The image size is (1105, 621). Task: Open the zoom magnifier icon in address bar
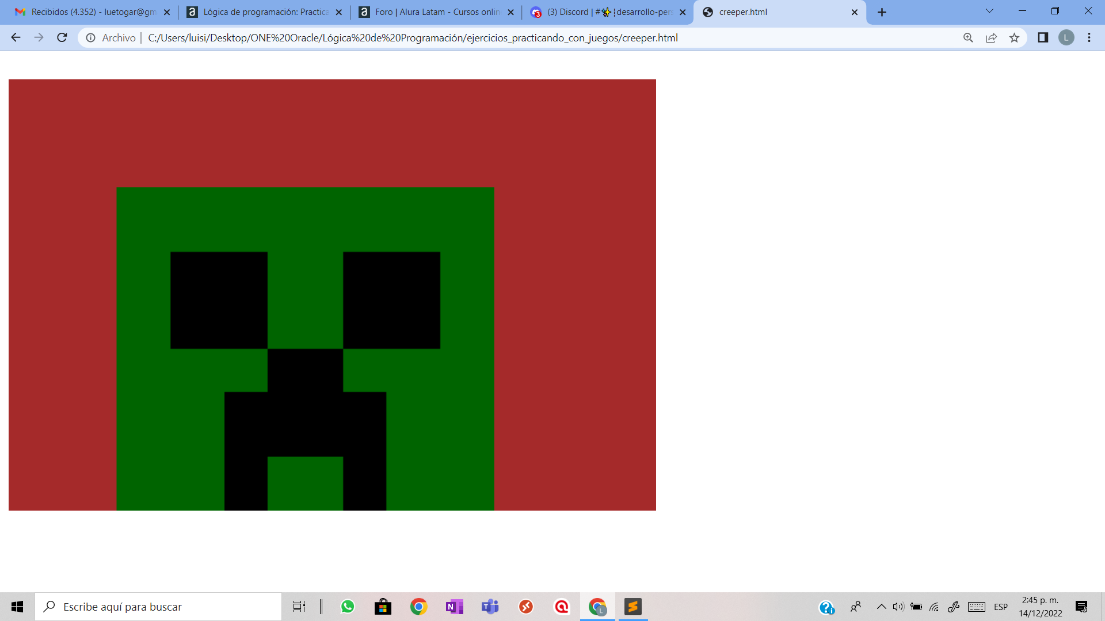(968, 37)
